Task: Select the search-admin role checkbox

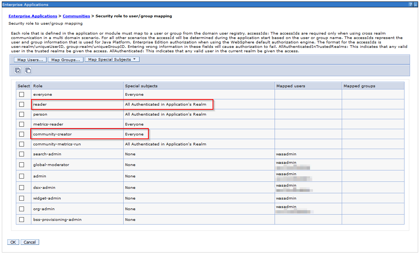Action: [22, 154]
